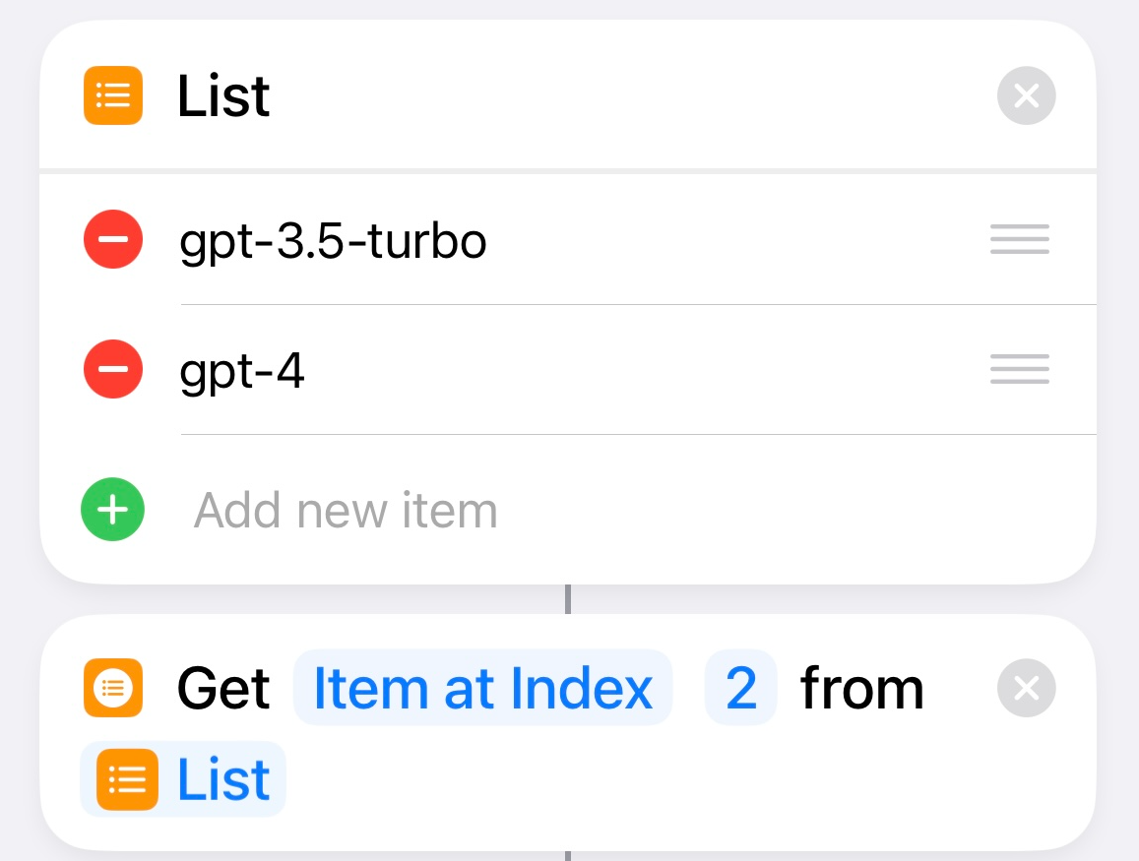Remove the Get Item action via its X button
The height and width of the screenshot is (861, 1139).
coord(1026,688)
